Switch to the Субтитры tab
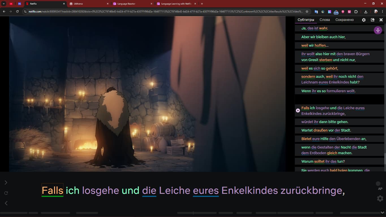Screen dimensions: 386x217 click(x=306, y=20)
